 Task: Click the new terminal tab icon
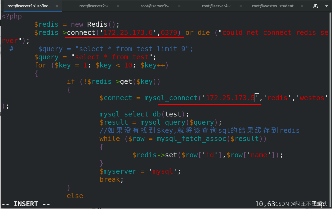316,6
